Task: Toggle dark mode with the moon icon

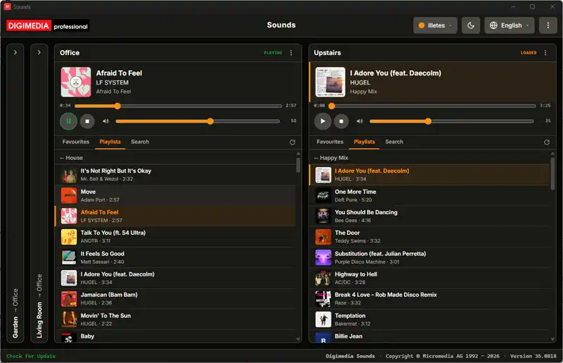Action: click(x=471, y=25)
